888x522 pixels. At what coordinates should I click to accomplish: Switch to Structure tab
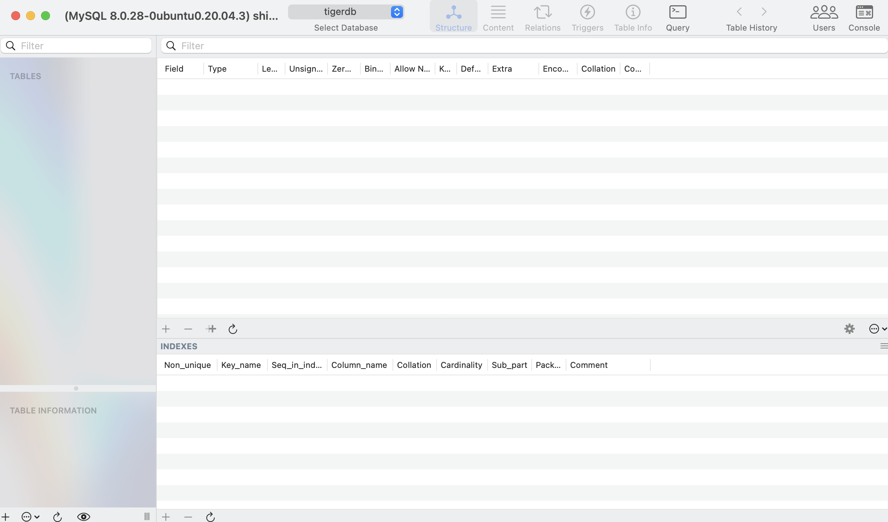[453, 18]
